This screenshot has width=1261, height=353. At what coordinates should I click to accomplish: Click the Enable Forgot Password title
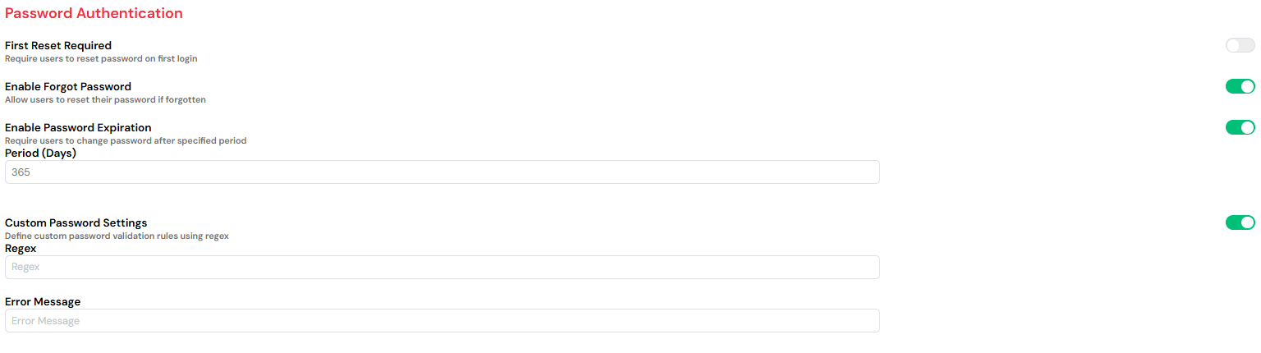pos(68,87)
